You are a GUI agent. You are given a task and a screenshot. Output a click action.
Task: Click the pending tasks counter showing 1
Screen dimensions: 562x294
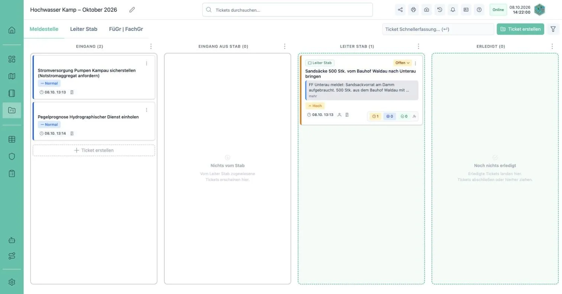tap(375, 116)
